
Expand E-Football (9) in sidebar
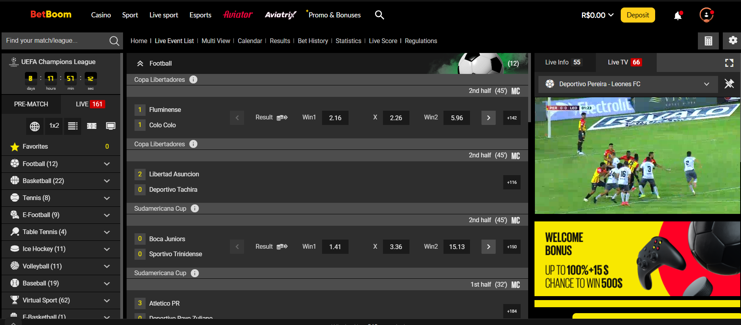61,215
